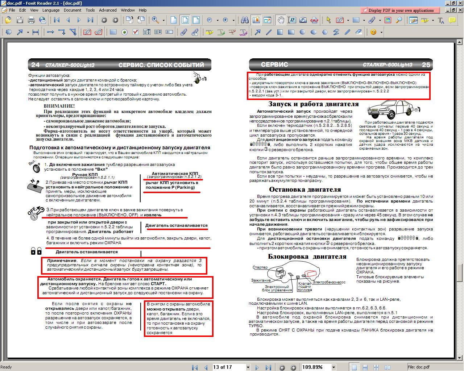Open the Help question mark dropdown arrow
Screen dimensions: 464x371
[x=381, y=33]
